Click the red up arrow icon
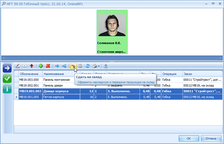This screenshot has height=144, width=224. (x=32, y=66)
